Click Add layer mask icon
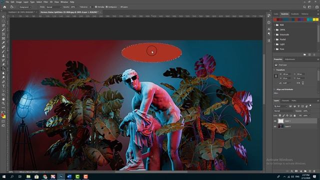Image resolution: width=320 pixels, height=180 pixels. pos(296,171)
